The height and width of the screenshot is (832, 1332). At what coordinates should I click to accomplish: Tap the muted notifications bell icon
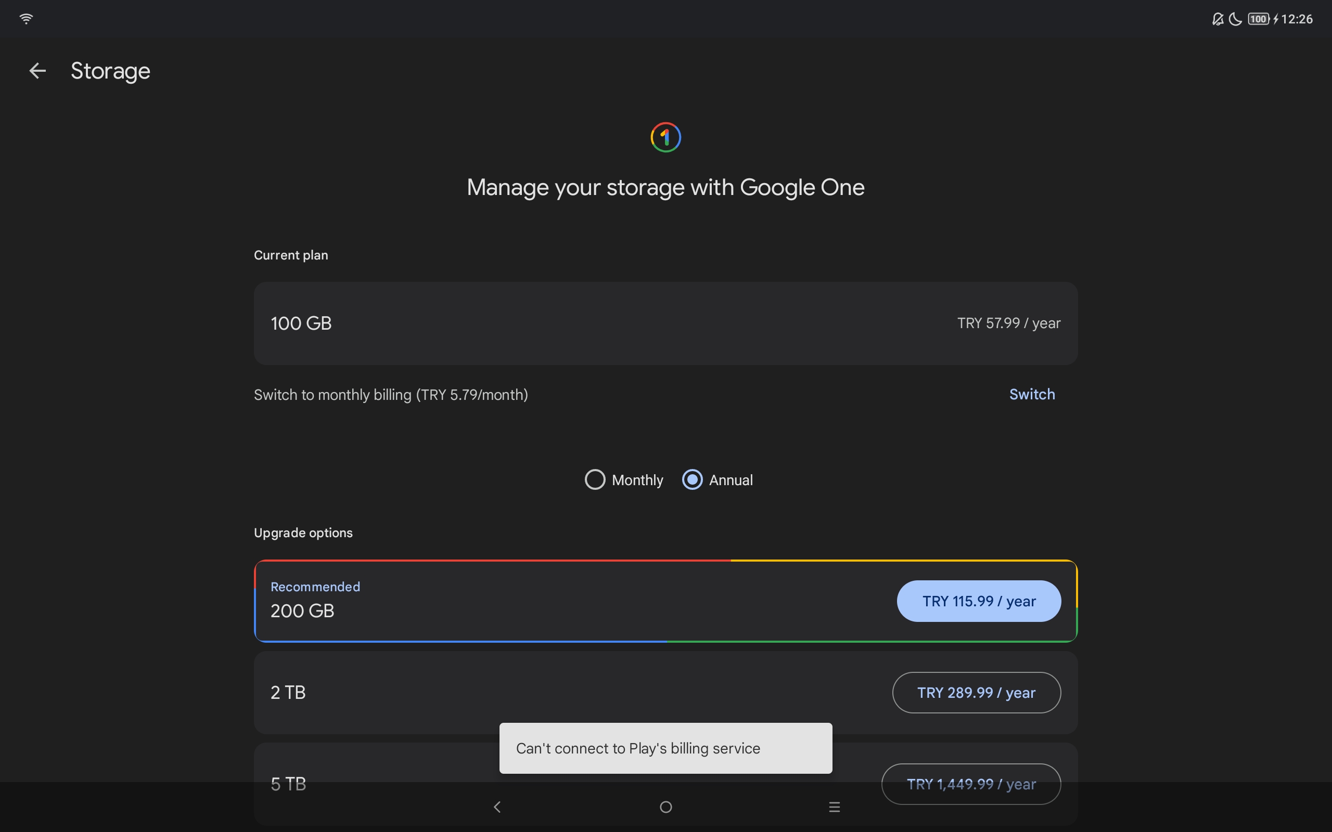[1218, 19]
